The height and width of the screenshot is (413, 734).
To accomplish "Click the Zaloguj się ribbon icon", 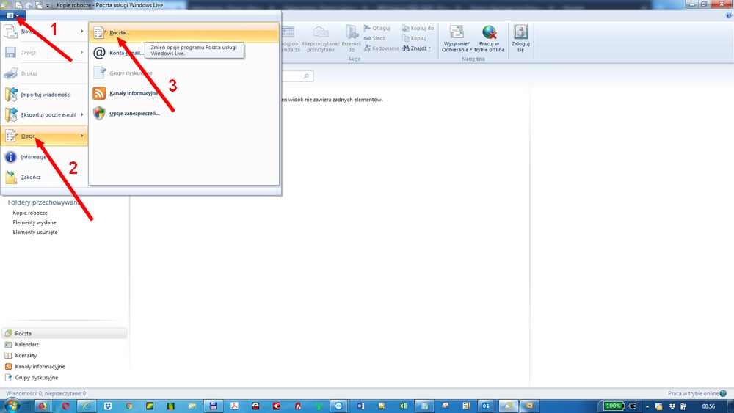I will (520, 32).
